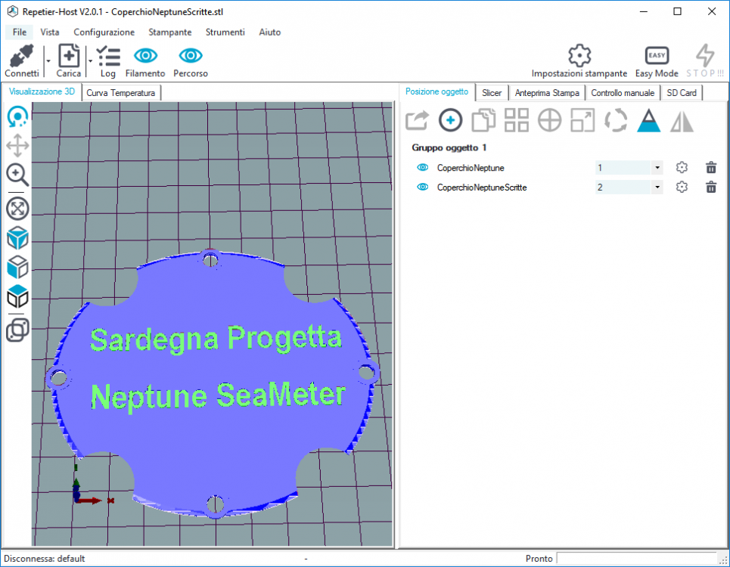Image resolution: width=730 pixels, height=567 pixels.
Task: Click the add object plus icon
Action: point(450,120)
